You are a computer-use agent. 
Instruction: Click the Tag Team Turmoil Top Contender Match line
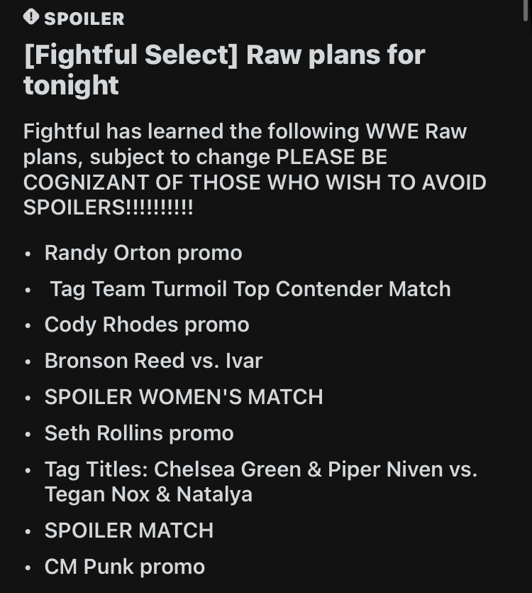click(250, 289)
